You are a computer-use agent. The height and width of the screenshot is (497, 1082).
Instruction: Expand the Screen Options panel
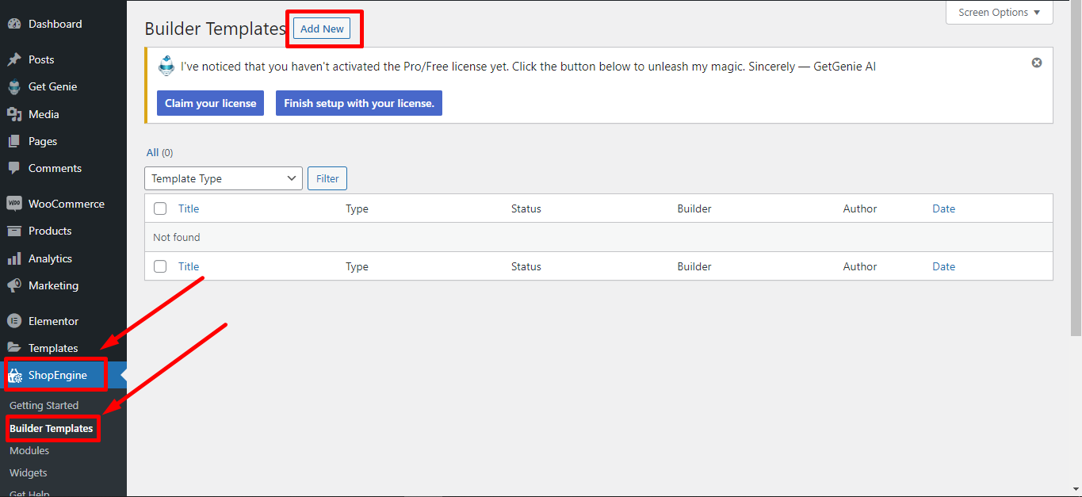point(999,13)
